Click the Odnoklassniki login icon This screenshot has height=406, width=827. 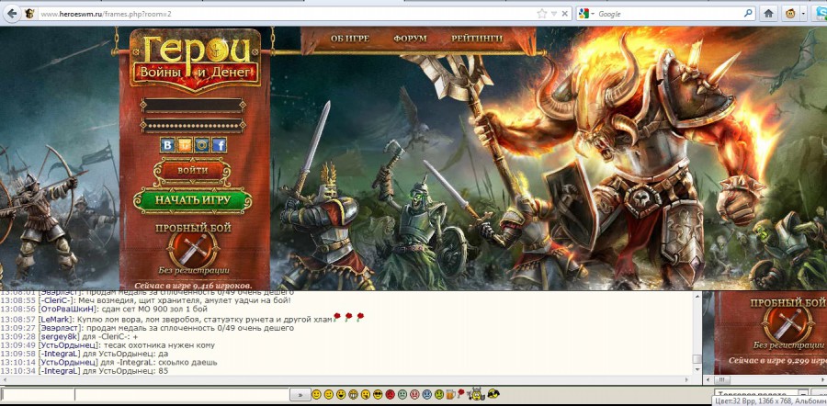pos(185,145)
